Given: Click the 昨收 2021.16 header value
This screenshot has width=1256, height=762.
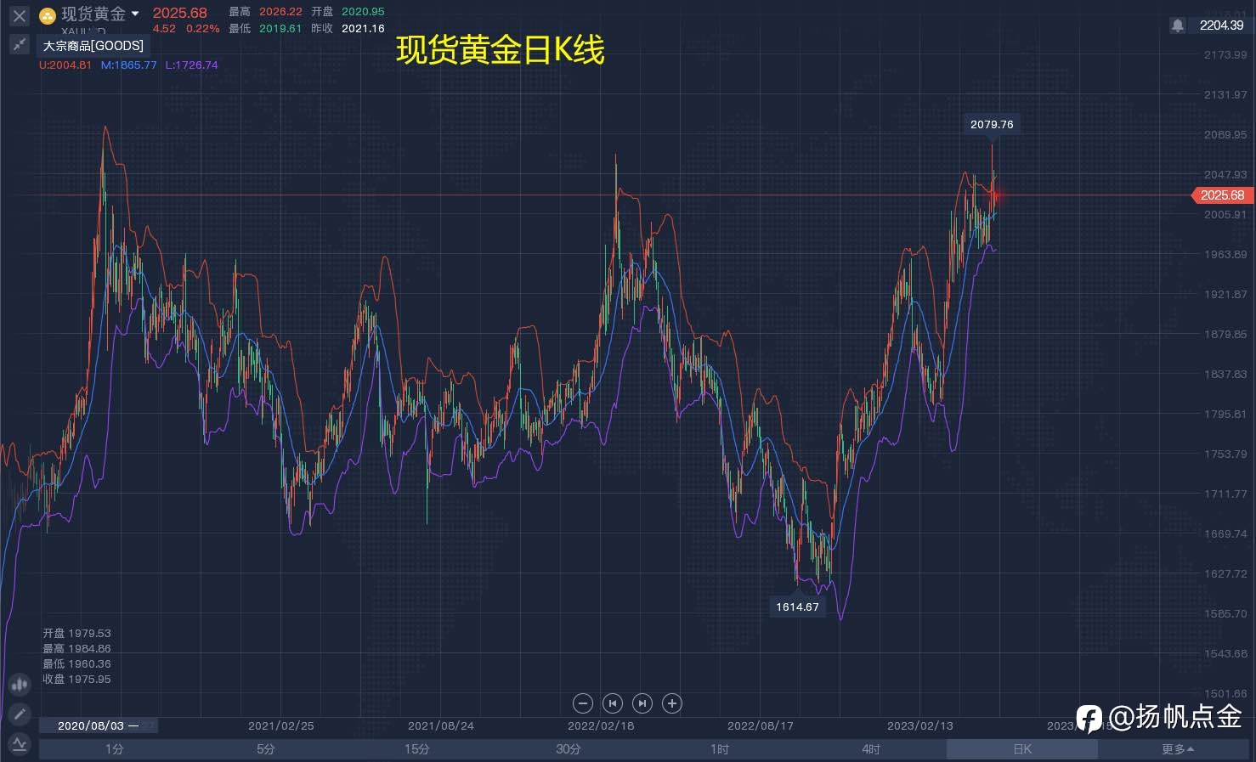Looking at the screenshot, I should [348, 29].
